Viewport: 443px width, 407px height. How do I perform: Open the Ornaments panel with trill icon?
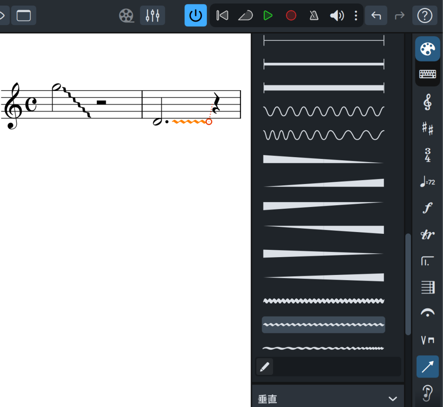[x=427, y=235]
